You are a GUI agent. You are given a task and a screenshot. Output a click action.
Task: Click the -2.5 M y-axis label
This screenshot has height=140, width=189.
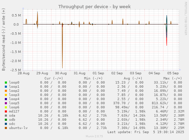coord(16,70)
